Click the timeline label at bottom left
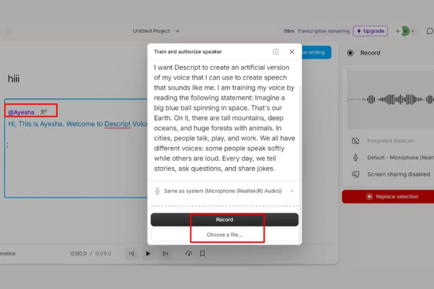434x289 pixels. pyautogui.click(x=8, y=254)
